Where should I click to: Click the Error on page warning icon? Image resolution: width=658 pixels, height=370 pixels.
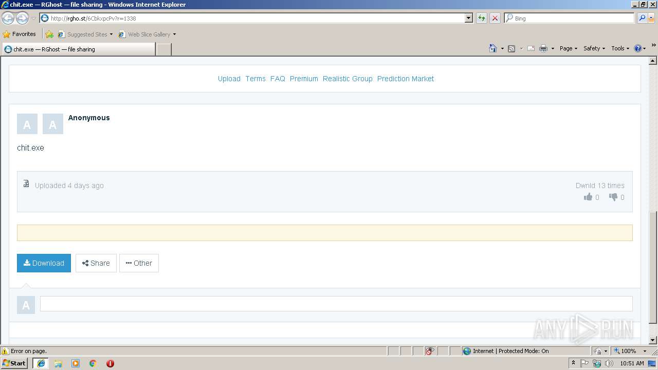click(x=5, y=351)
